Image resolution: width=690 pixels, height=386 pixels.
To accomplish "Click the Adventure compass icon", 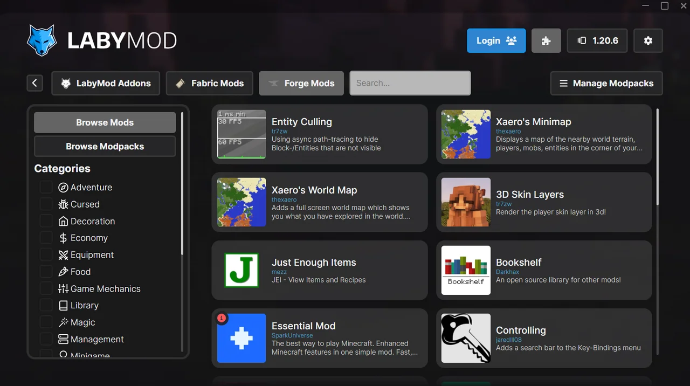I will (x=63, y=188).
